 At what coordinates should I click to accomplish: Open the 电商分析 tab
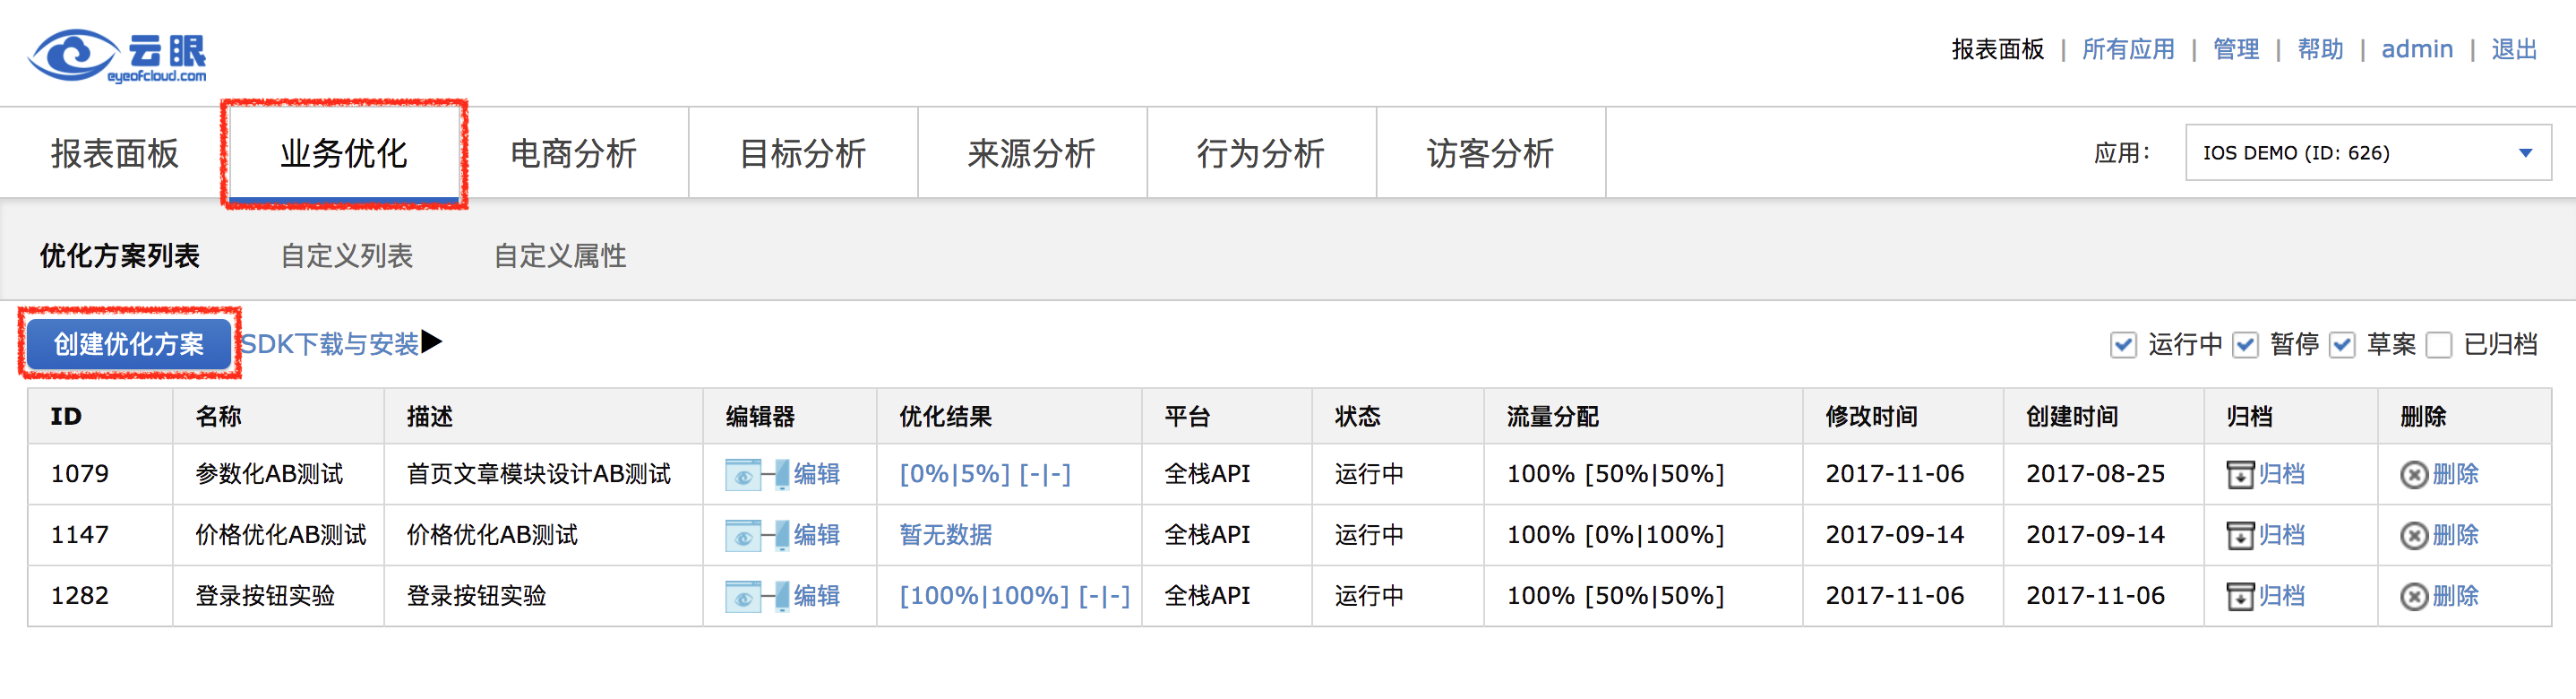(x=574, y=153)
